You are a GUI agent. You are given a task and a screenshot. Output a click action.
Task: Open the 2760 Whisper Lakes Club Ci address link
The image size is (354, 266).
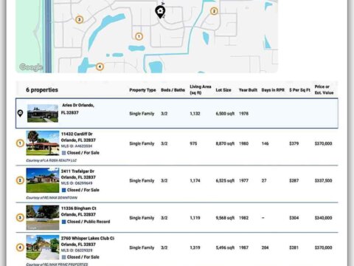(x=88, y=242)
